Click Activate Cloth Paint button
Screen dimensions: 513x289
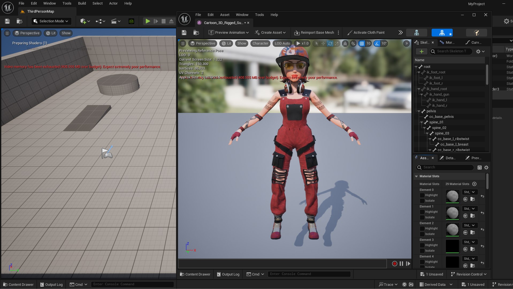tap(366, 33)
